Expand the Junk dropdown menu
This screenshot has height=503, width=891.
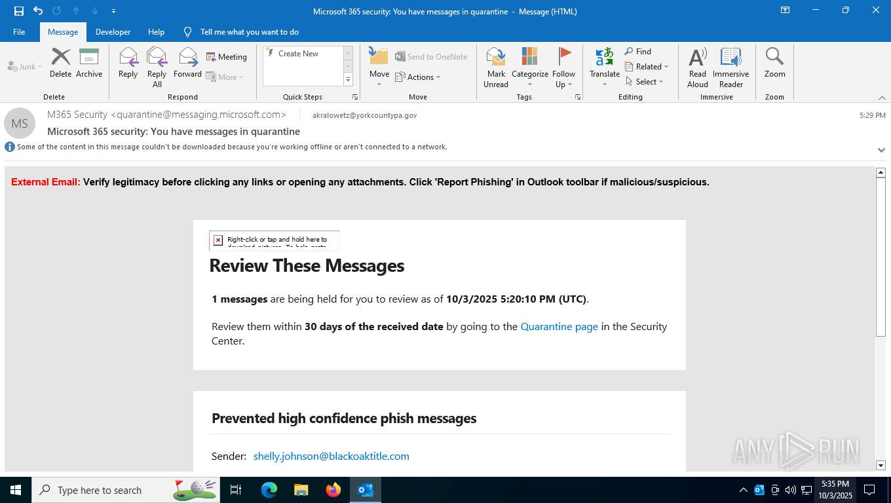tap(25, 66)
